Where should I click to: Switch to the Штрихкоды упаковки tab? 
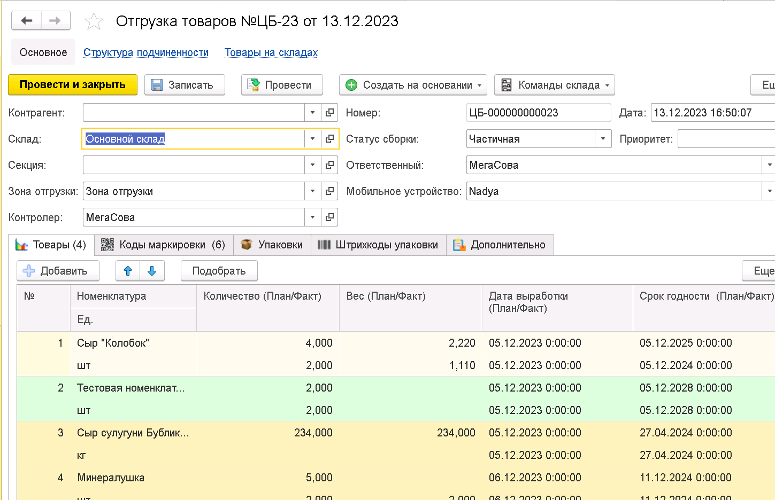point(379,245)
